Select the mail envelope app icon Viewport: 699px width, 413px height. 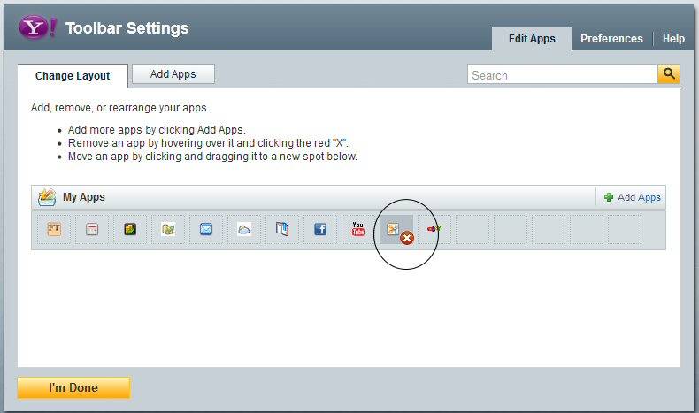pyautogui.click(x=206, y=230)
